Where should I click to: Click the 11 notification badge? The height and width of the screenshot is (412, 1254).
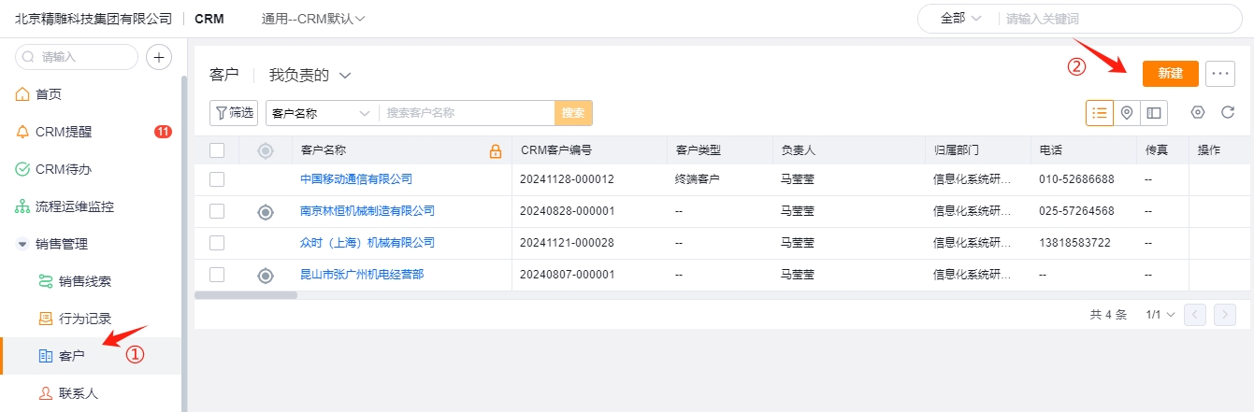coord(163,132)
